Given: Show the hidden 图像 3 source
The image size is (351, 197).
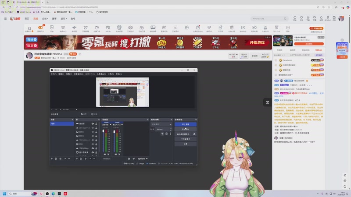Looking at the screenshot, I should point(93,132).
